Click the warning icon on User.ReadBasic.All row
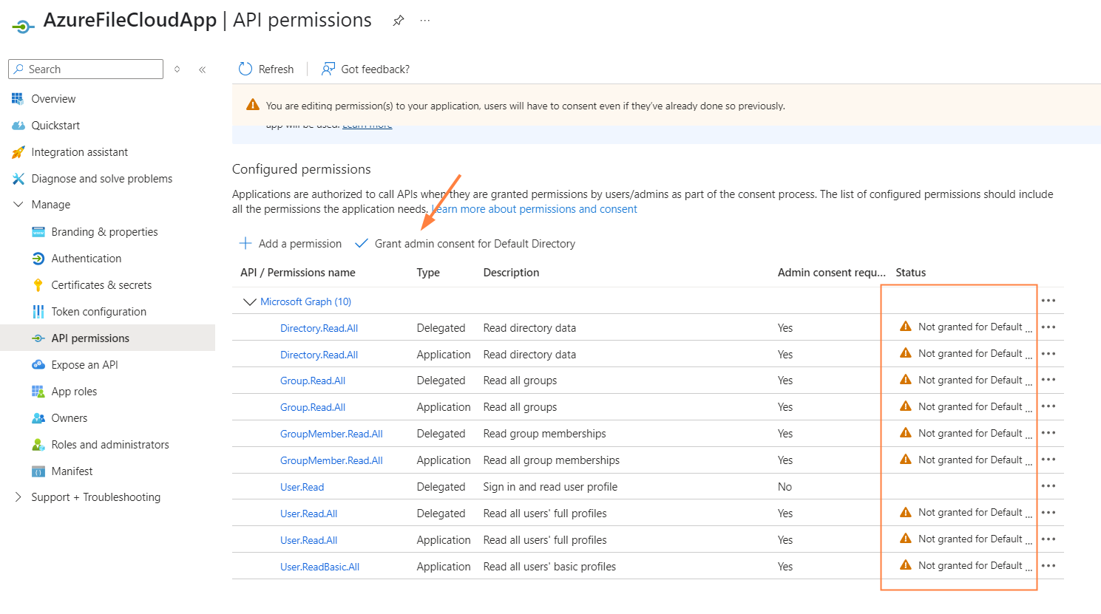1101x614 pixels. tap(905, 565)
